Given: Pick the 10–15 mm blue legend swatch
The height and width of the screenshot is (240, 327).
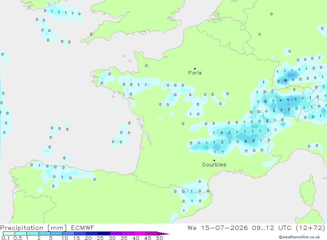Looking at the screenshot, I should tap(68, 233).
